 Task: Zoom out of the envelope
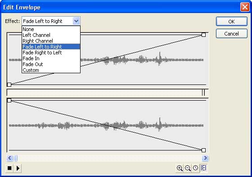[188, 168]
